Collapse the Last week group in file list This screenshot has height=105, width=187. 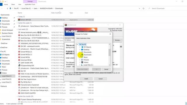click(x=18, y=29)
